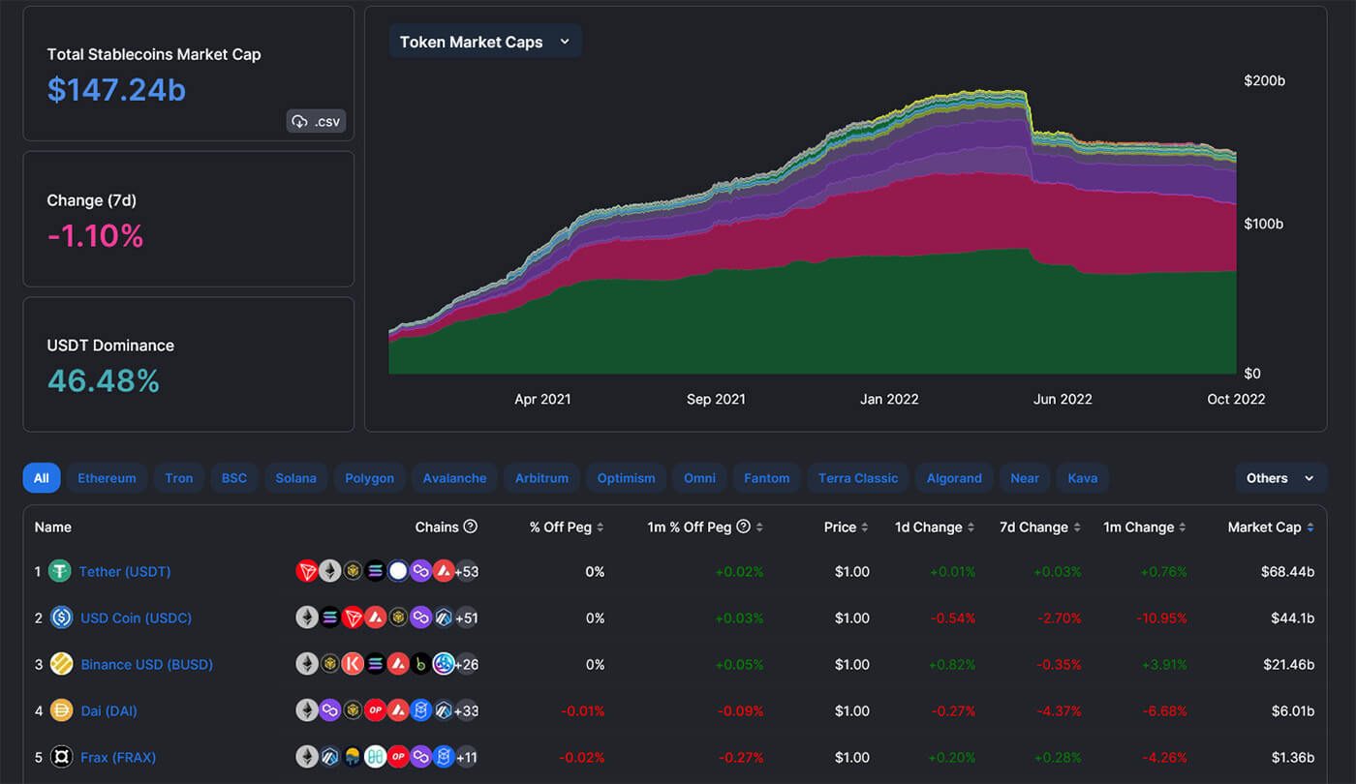Click the green 'b' chain icon in BUSD row
The width and height of the screenshot is (1356, 784).
click(x=420, y=664)
